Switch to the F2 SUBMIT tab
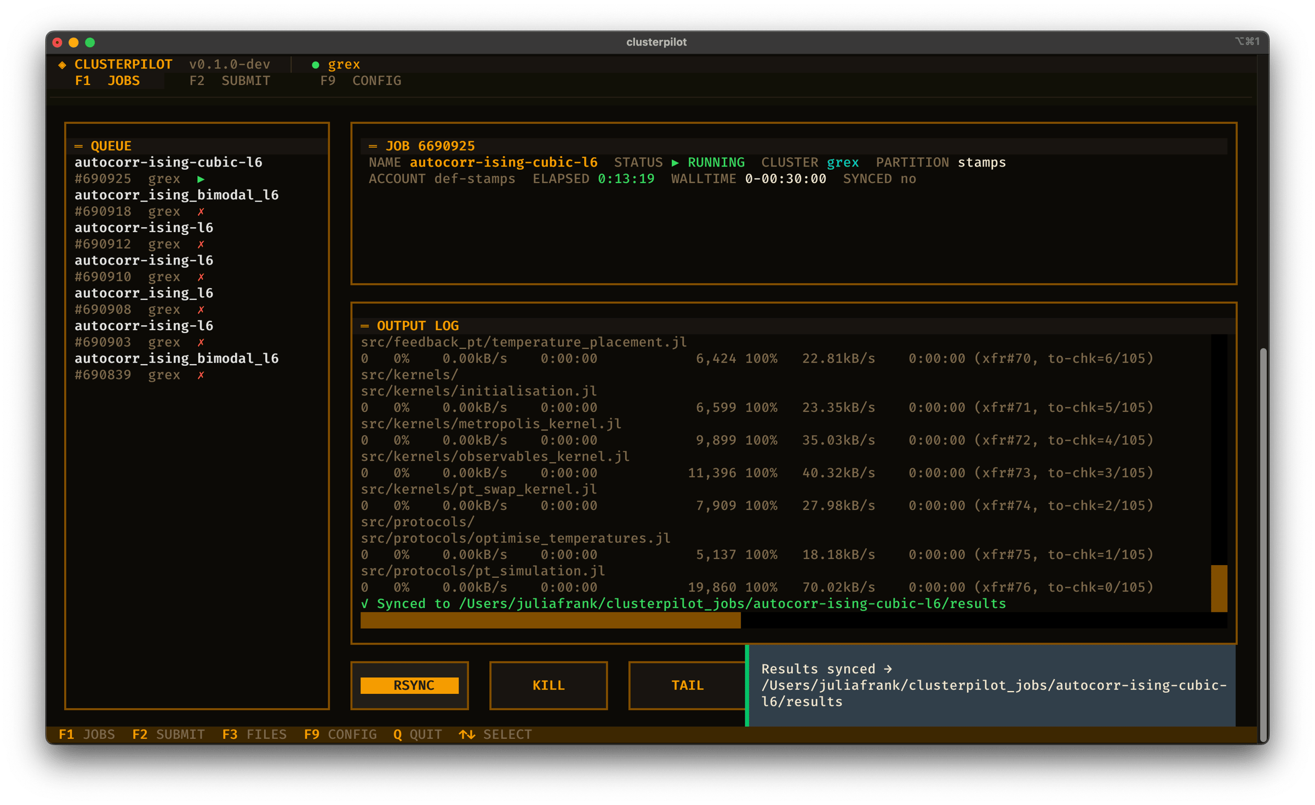Image resolution: width=1315 pixels, height=805 pixels. coord(230,81)
